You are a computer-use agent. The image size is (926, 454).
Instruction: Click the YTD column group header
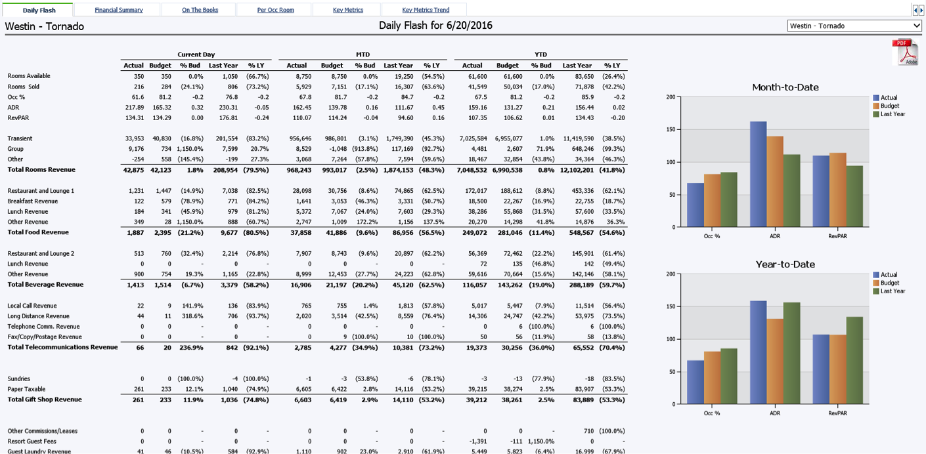(x=540, y=54)
